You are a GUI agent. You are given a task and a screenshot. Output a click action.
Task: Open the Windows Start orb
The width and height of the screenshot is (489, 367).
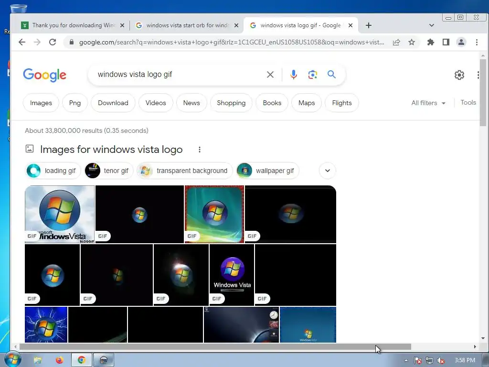coord(12,359)
